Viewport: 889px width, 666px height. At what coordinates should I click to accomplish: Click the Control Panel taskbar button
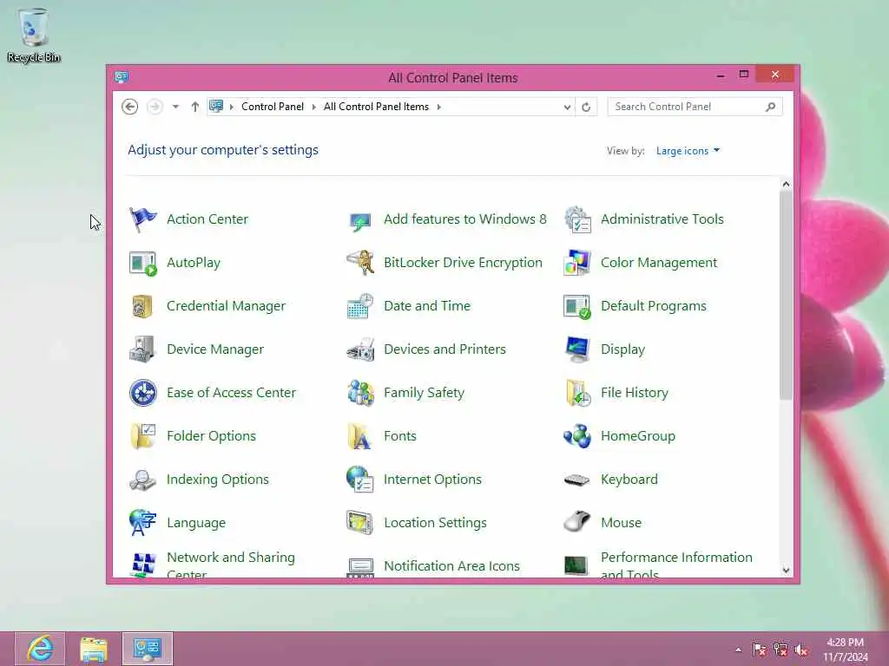coord(148,649)
